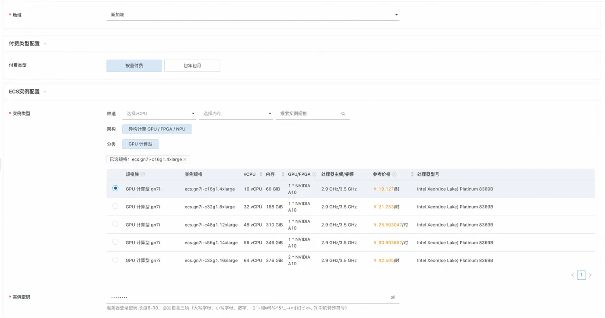605x318 pixels.
Task: Select radio for ecs.gn7i-c48g1.12xlarge row
Action: point(115,224)
